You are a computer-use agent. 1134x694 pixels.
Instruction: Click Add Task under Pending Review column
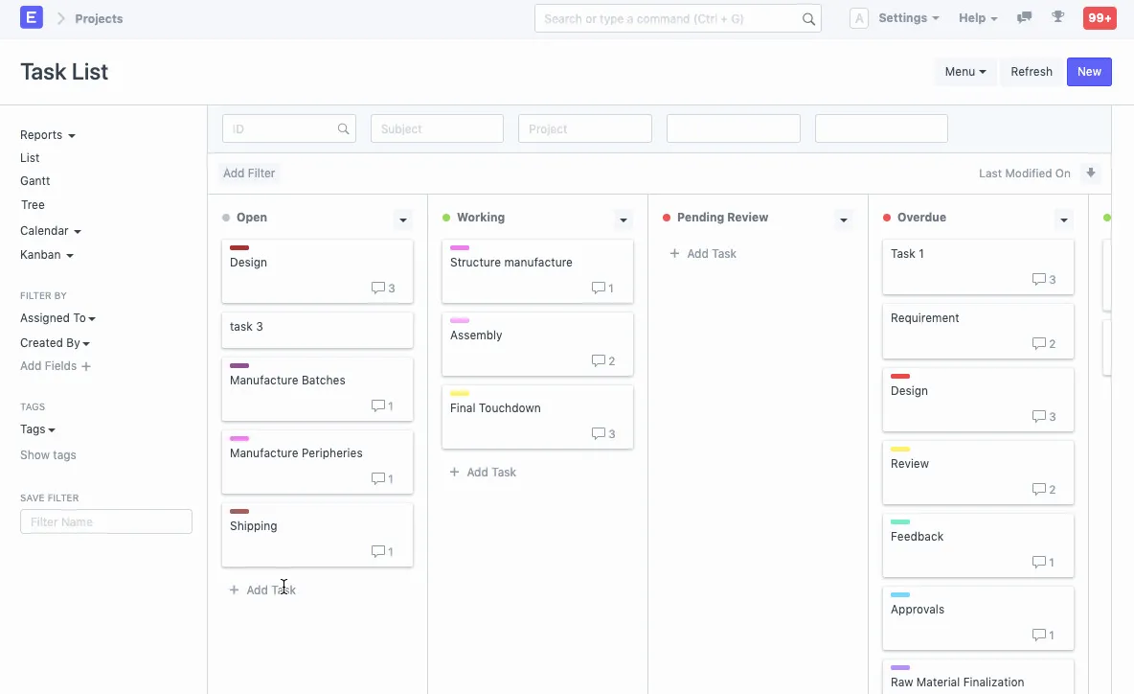(x=703, y=254)
